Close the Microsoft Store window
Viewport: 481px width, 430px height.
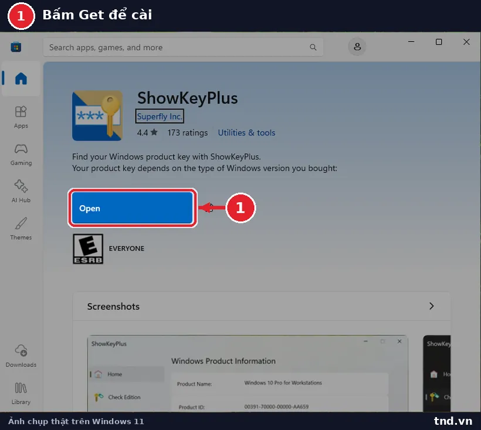click(466, 42)
